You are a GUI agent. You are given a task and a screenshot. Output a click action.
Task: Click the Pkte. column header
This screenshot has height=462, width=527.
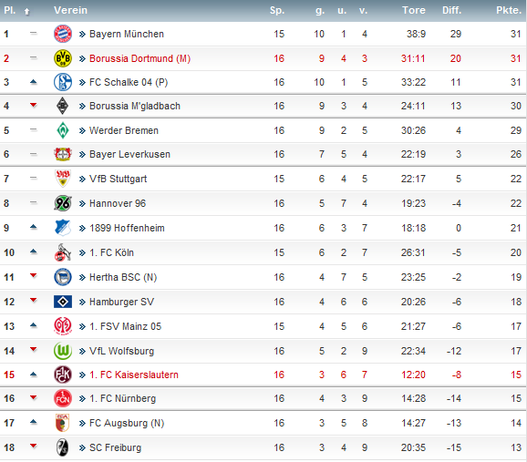(509, 10)
